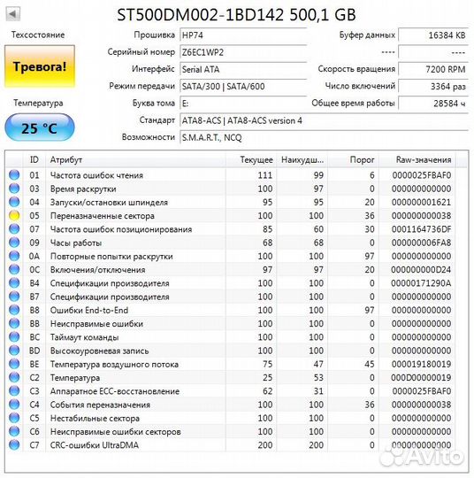Select the Ошибки End-to-End attribute text
Screen dimensions: 474x478
click(x=89, y=311)
